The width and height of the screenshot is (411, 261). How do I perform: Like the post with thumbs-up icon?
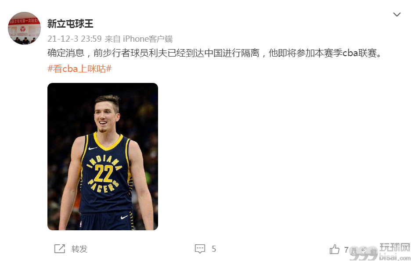tap(335, 249)
